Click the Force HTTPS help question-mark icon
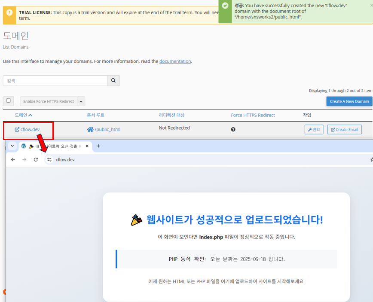Image resolution: width=373 pixels, height=302 pixels. pos(233,129)
